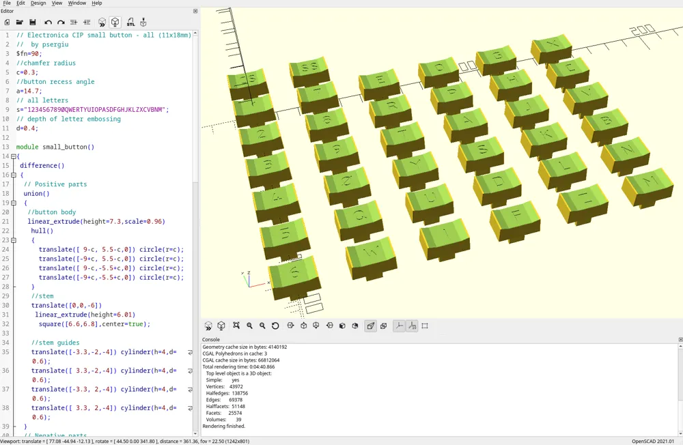This screenshot has width=683, height=445.
Task: Open the View menu
Action: point(57,3)
